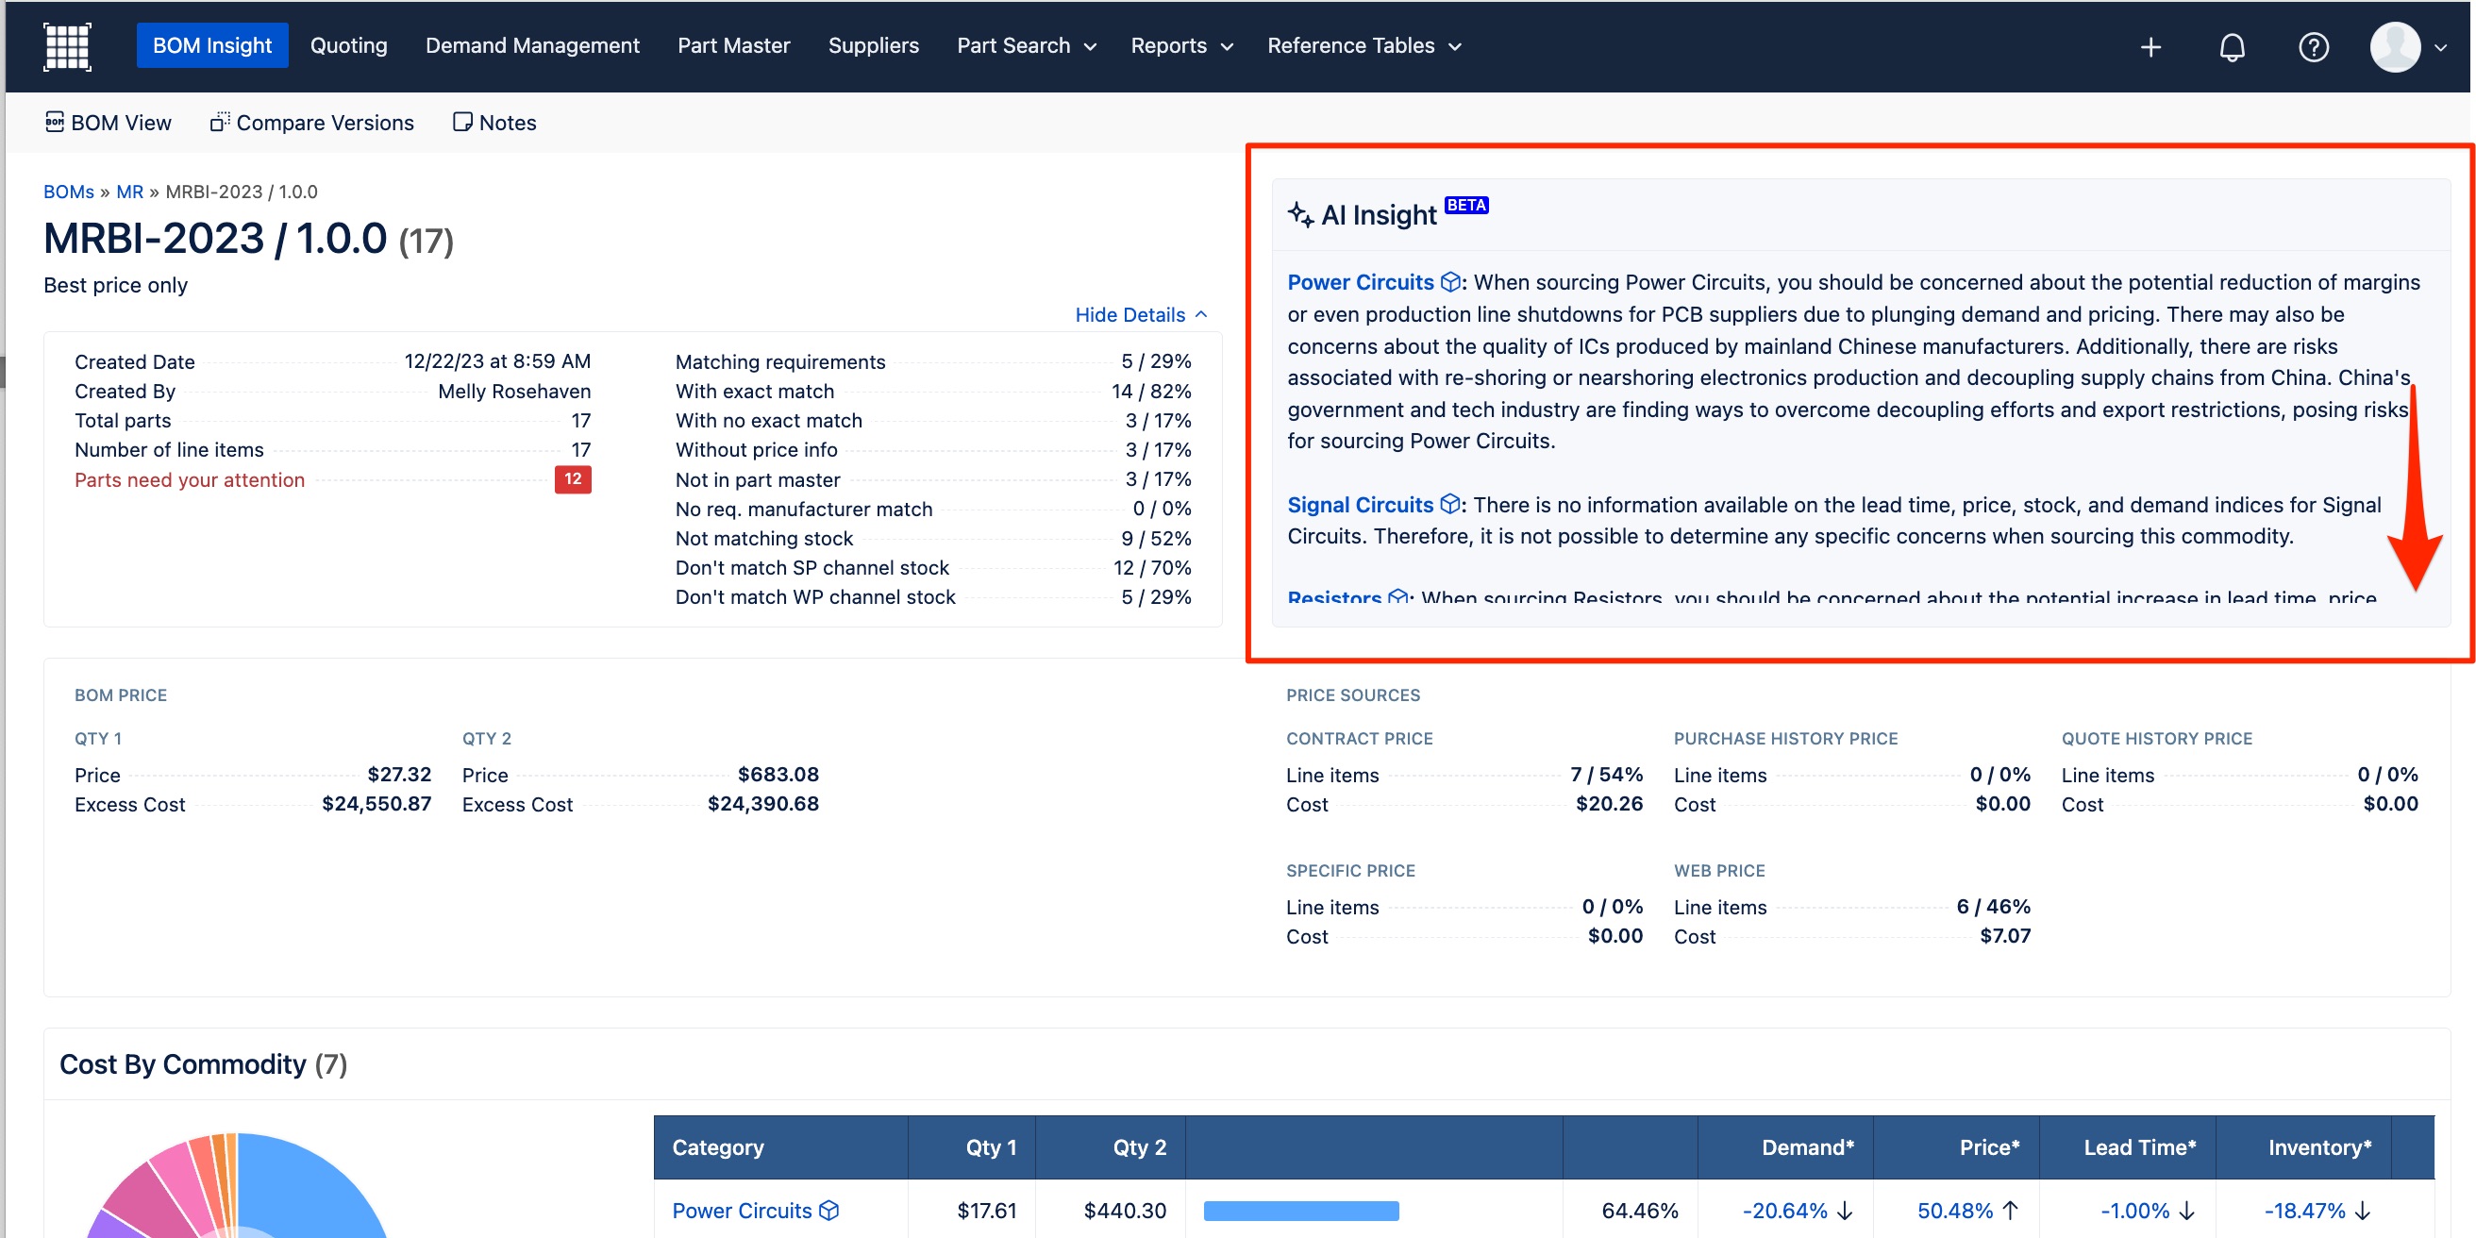The image size is (2476, 1238).
Task: Click cube icon beside Power Circuits insight
Action: coord(1449,281)
